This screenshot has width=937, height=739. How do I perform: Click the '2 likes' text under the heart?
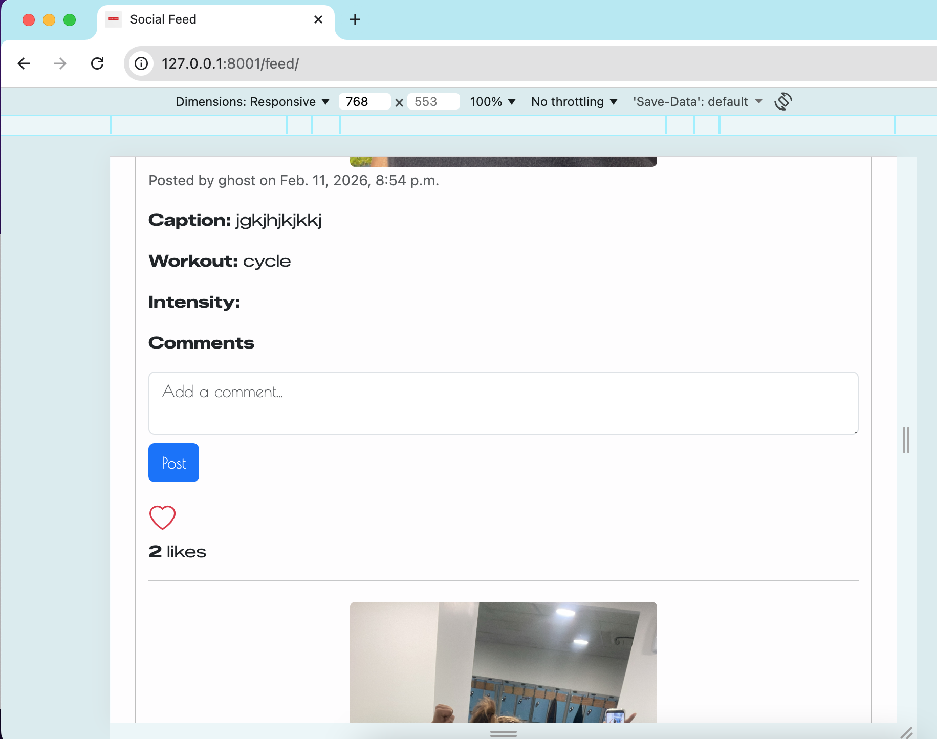click(x=177, y=552)
